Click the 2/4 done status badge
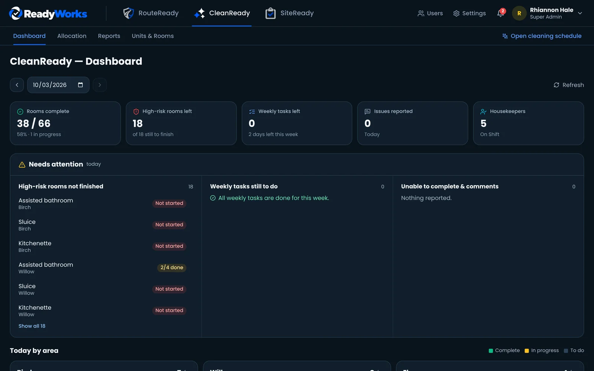Image resolution: width=594 pixels, height=371 pixels. click(x=172, y=267)
